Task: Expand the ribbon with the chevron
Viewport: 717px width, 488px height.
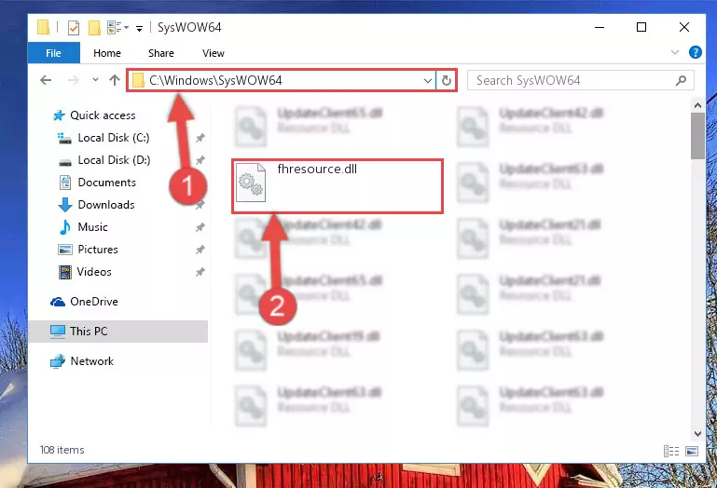Action: coord(674,52)
